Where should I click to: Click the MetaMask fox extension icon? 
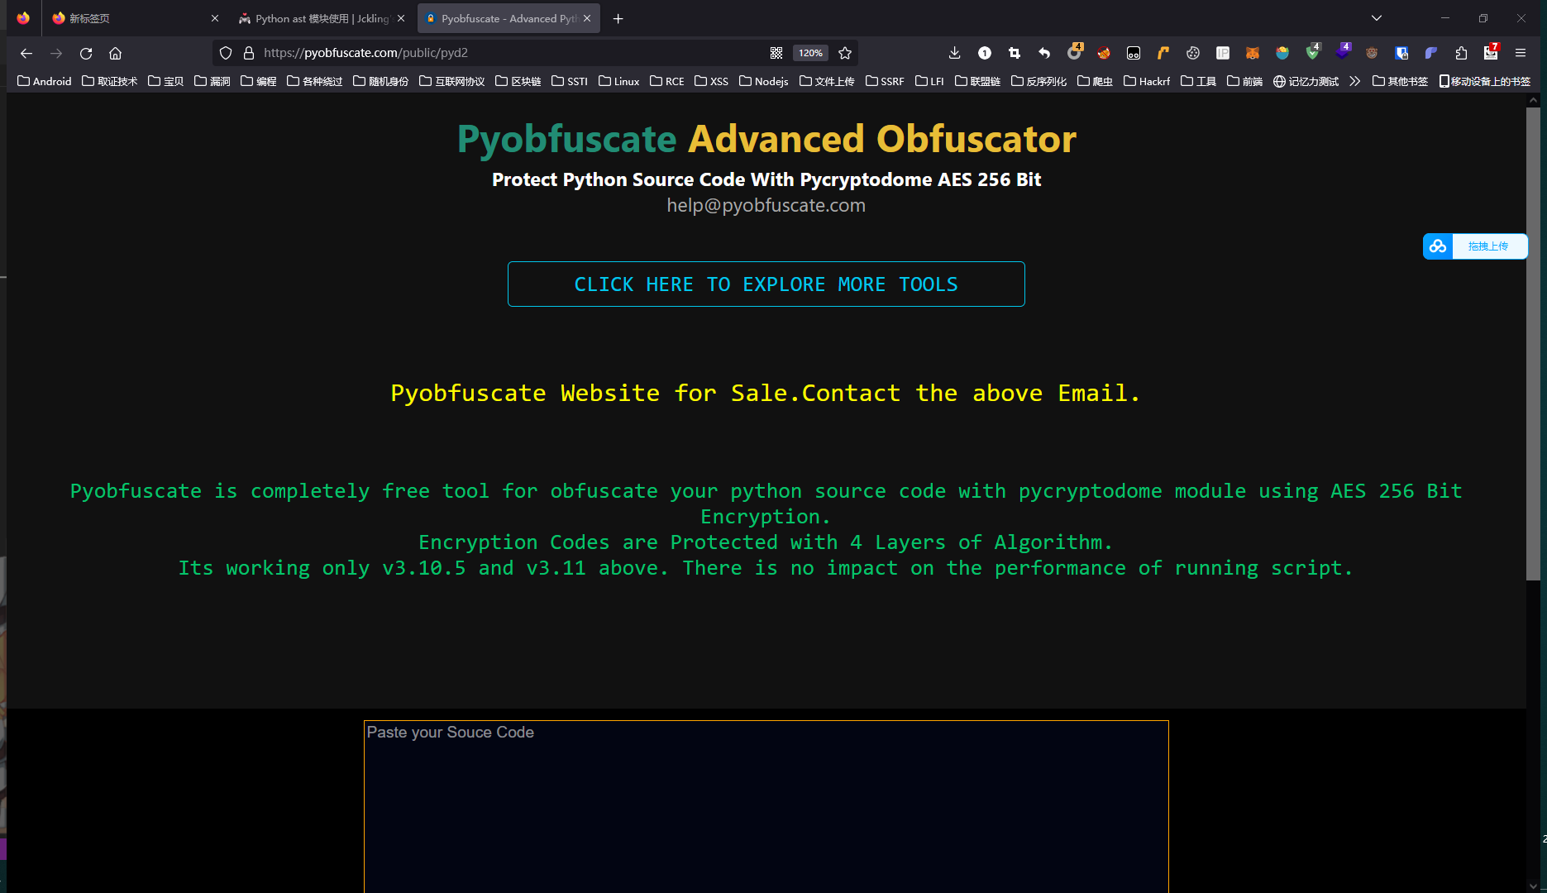[1253, 53]
